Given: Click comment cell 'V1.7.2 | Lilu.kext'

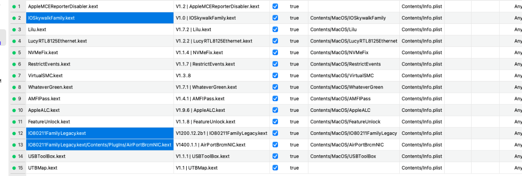Looking at the screenshot, I should [221, 29].
